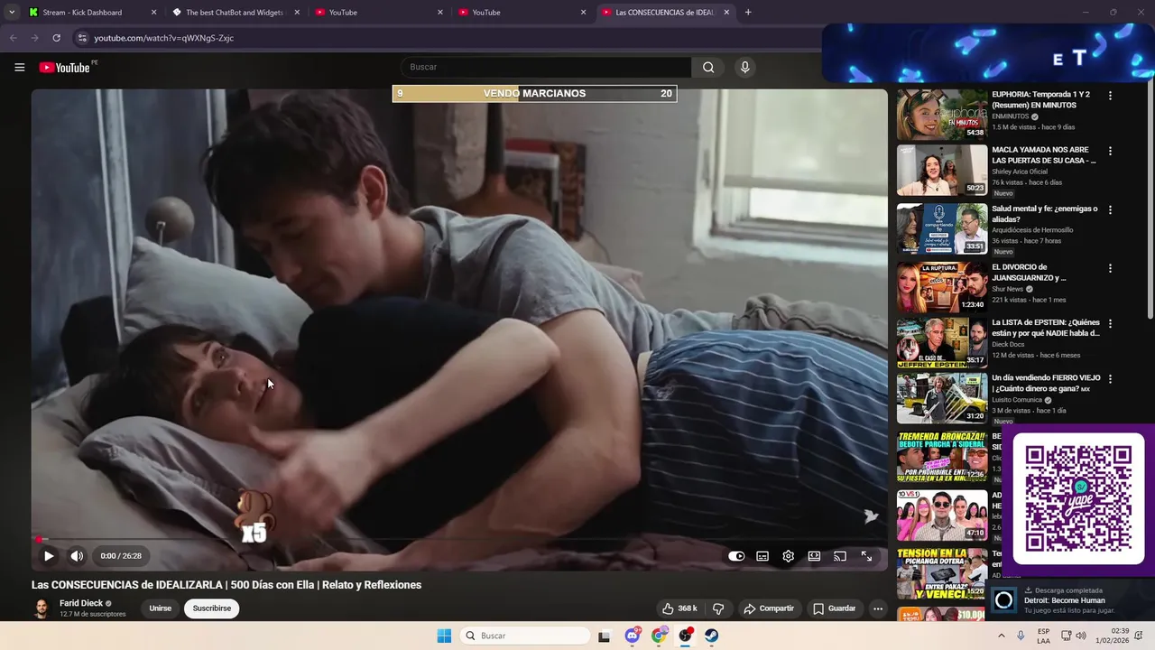Open taskbar microphone indicator
Image resolution: width=1155 pixels, height=650 pixels.
[x=1021, y=636]
